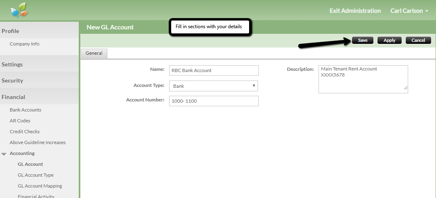436x198 pixels.
Task: Open Company Info in sidebar
Action: pos(25,44)
